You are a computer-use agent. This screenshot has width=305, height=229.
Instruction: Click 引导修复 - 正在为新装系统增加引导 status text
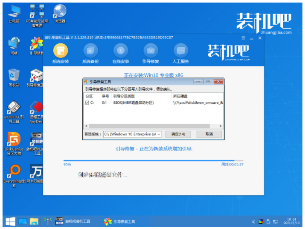click(x=154, y=149)
